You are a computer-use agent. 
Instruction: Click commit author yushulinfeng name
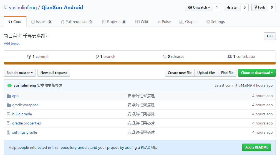point(25,85)
